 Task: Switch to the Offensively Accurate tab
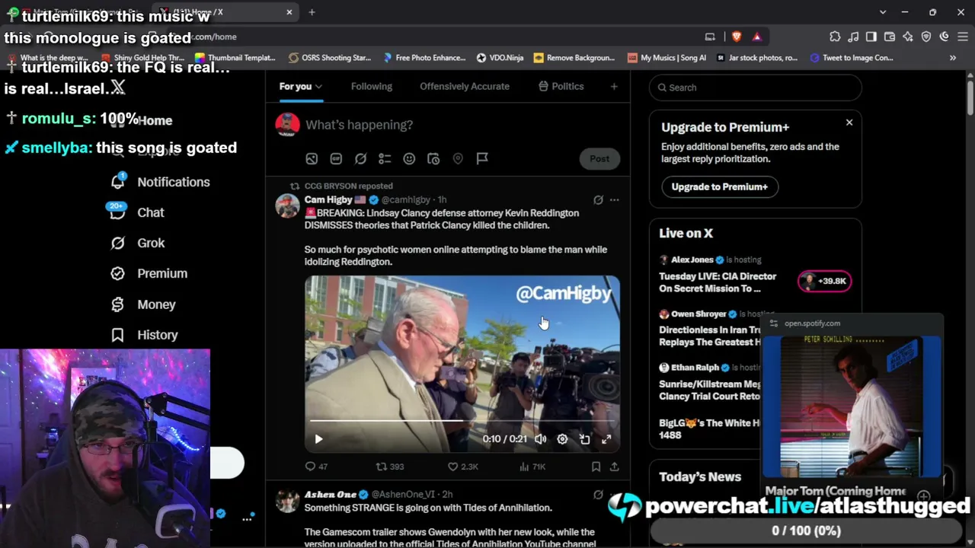click(465, 87)
